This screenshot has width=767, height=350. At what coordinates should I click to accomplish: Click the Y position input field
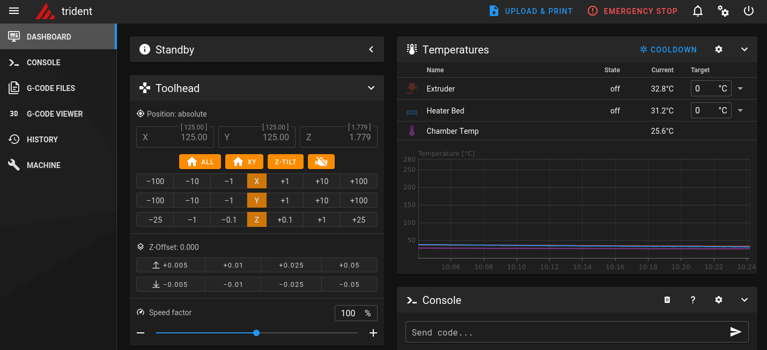pyautogui.click(x=257, y=137)
